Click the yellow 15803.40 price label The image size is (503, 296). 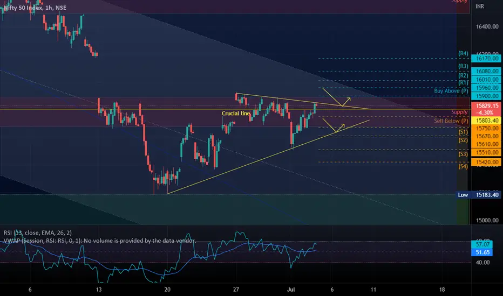coord(486,121)
